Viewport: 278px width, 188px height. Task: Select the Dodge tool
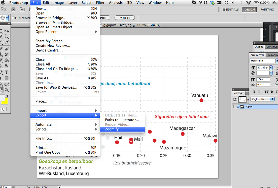[7, 66]
